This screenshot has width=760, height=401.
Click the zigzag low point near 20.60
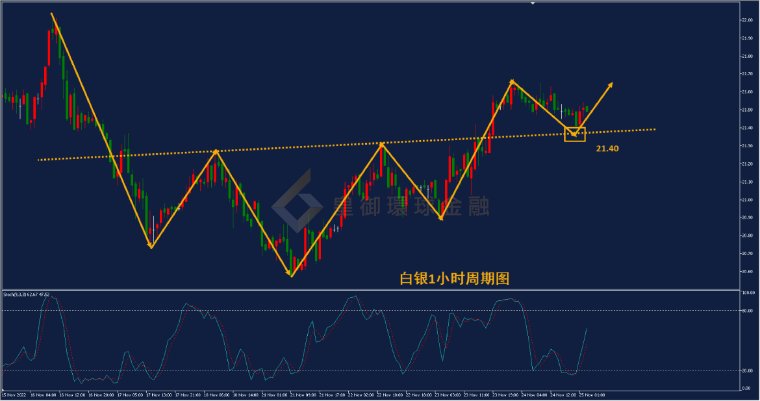pos(291,276)
